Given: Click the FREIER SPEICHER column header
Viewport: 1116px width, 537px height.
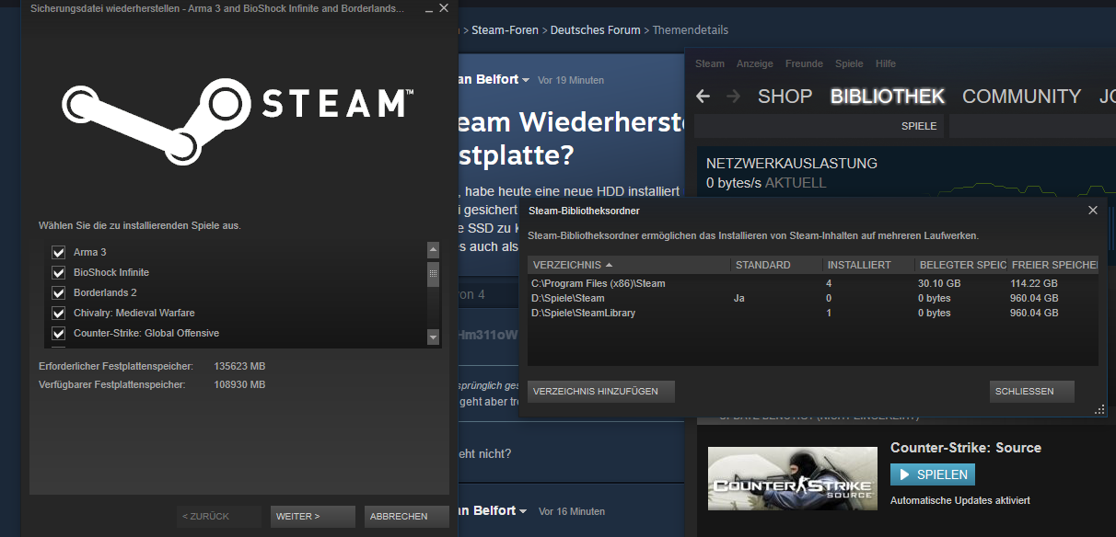Looking at the screenshot, I should click(1052, 265).
